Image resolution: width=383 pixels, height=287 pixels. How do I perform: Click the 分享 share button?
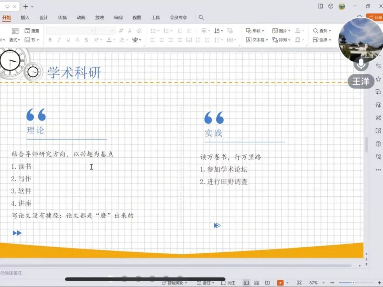point(375,17)
